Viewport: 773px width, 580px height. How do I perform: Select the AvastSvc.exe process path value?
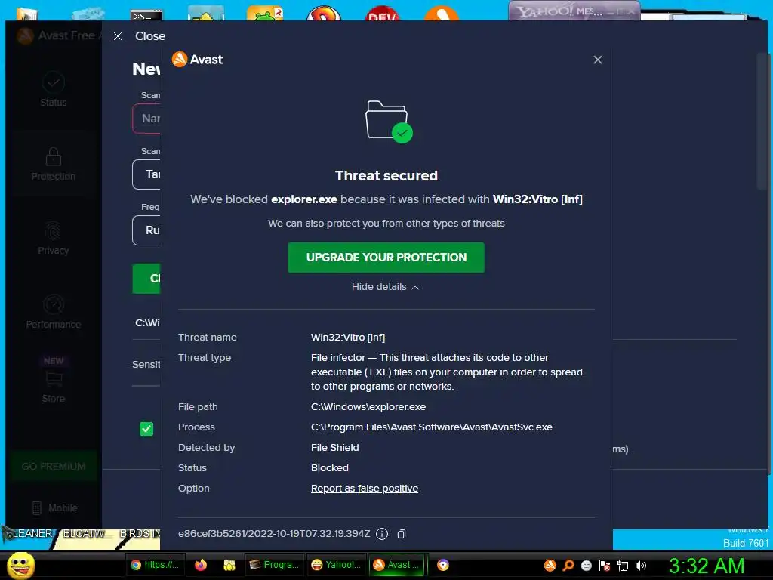[431, 427]
